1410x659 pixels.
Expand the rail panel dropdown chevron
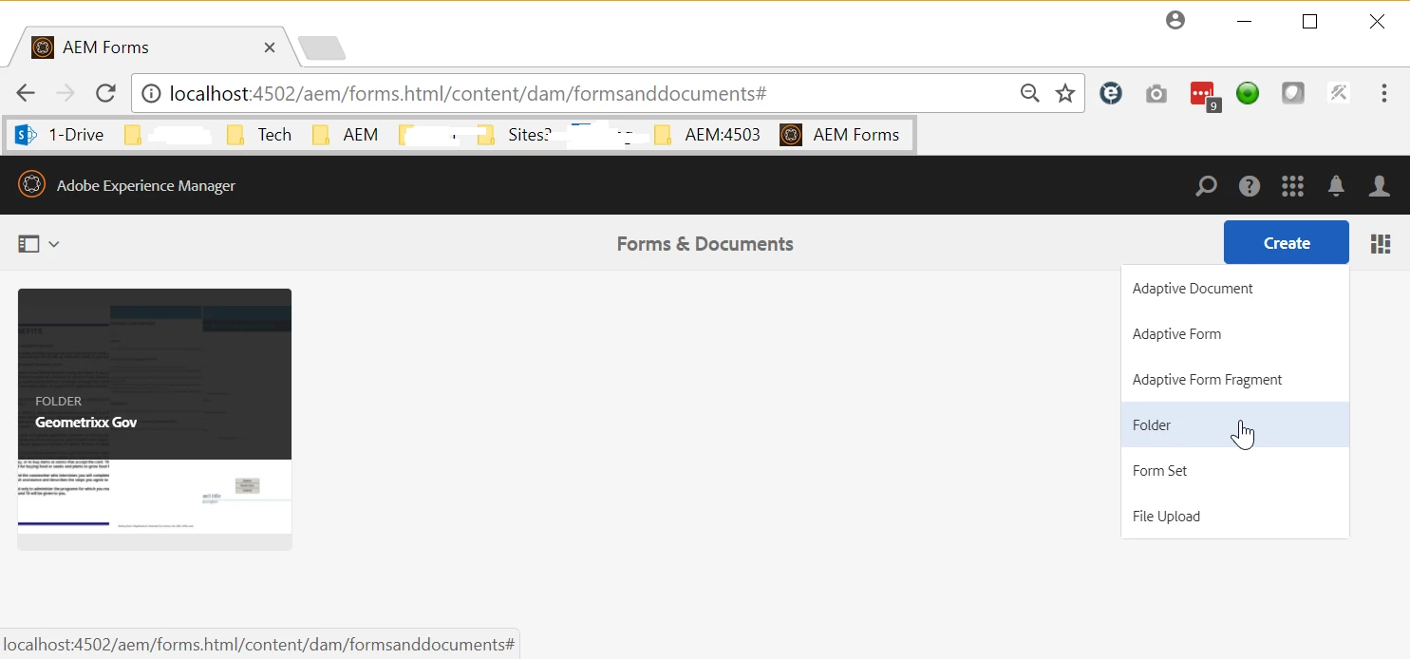point(54,244)
